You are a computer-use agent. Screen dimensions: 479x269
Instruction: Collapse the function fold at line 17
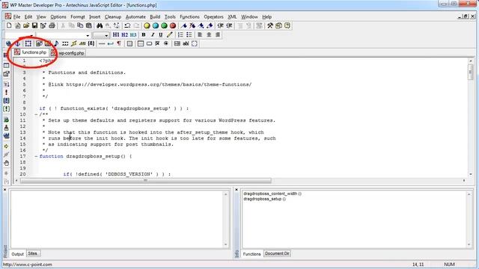click(36, 156)
